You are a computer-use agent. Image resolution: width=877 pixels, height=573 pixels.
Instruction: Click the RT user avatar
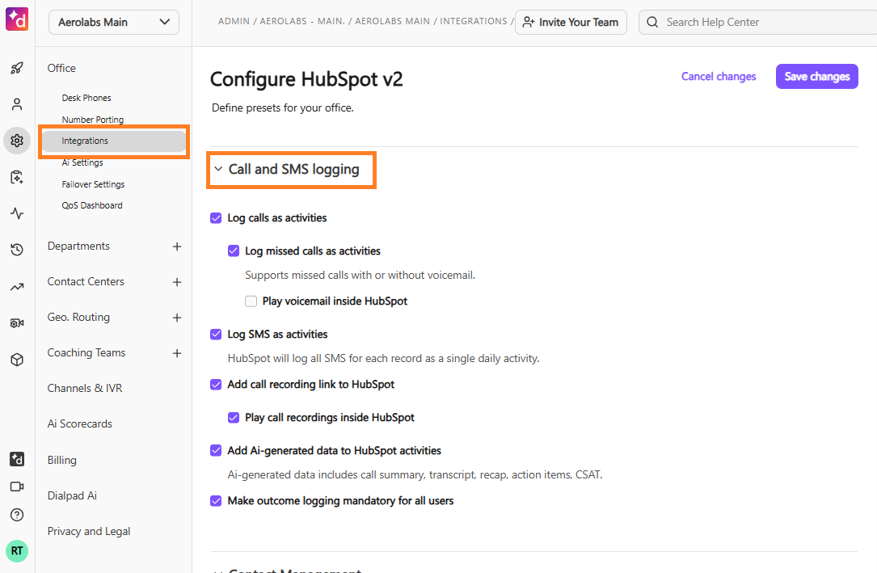coord(17,550)
